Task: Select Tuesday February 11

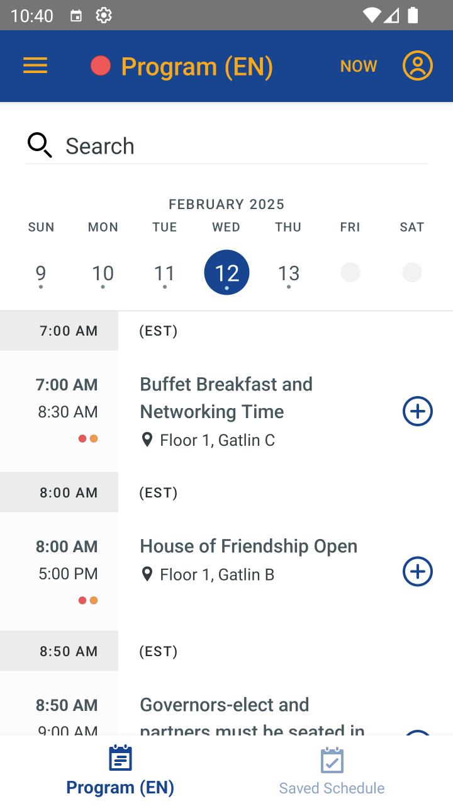Action: (x=164, y=273)
